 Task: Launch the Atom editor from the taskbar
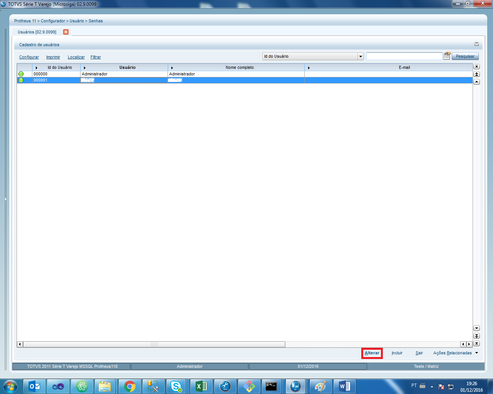point(82,386)
